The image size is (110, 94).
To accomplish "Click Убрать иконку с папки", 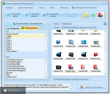I will tap(69, 15).
